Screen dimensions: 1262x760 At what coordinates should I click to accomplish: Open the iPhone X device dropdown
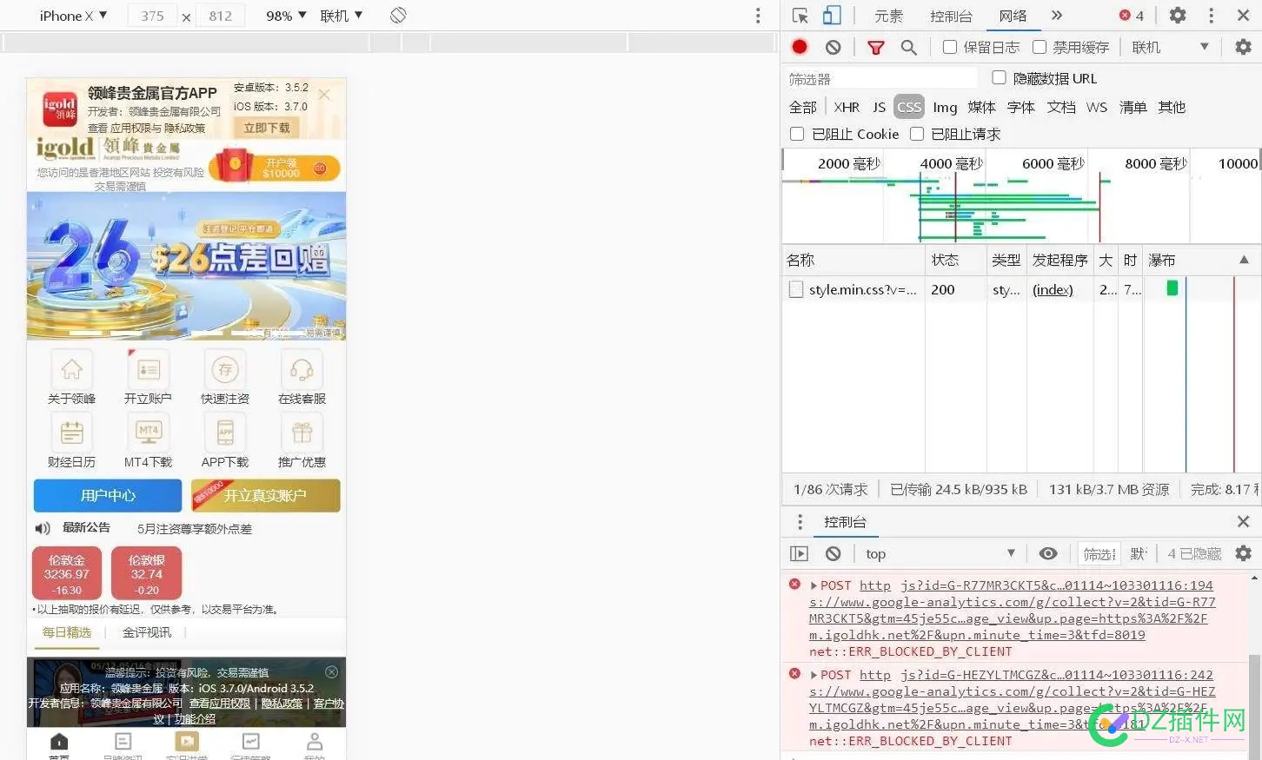point(74,15)
